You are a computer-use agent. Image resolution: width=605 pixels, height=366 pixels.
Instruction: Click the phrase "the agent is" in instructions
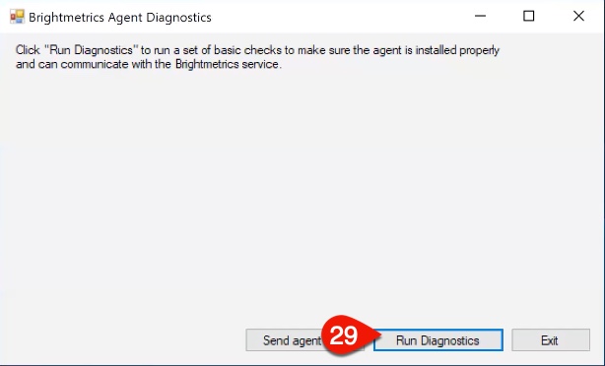tap(382, 50)
